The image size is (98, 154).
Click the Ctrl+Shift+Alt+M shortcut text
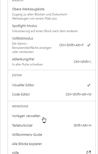click(x=79, y=94)
